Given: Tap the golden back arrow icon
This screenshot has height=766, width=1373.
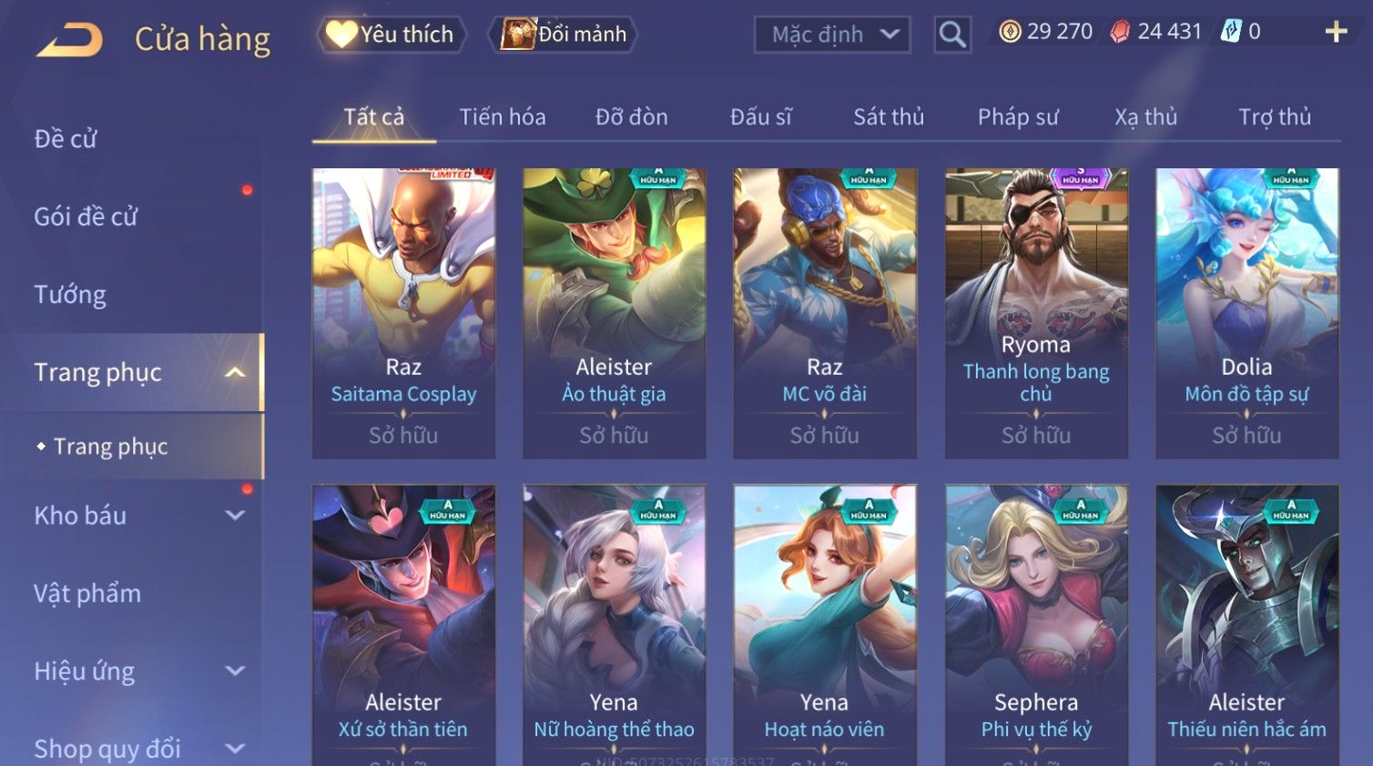Looking at the screenshot, I should click(70, 40).
